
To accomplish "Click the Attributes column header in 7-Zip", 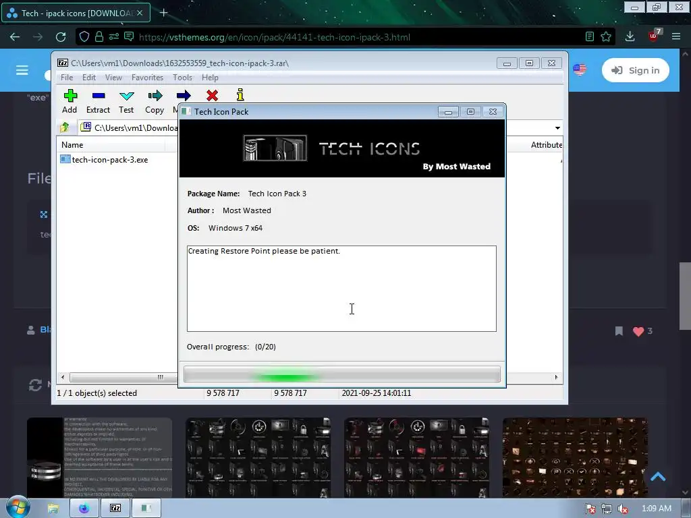I will click(x=546, y=145).
